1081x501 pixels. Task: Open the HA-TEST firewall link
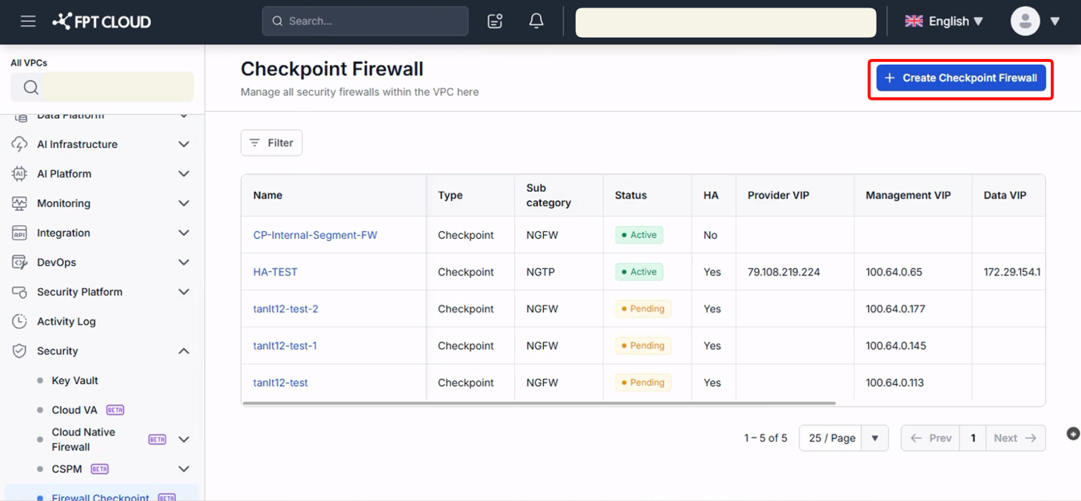coord(275,272)
